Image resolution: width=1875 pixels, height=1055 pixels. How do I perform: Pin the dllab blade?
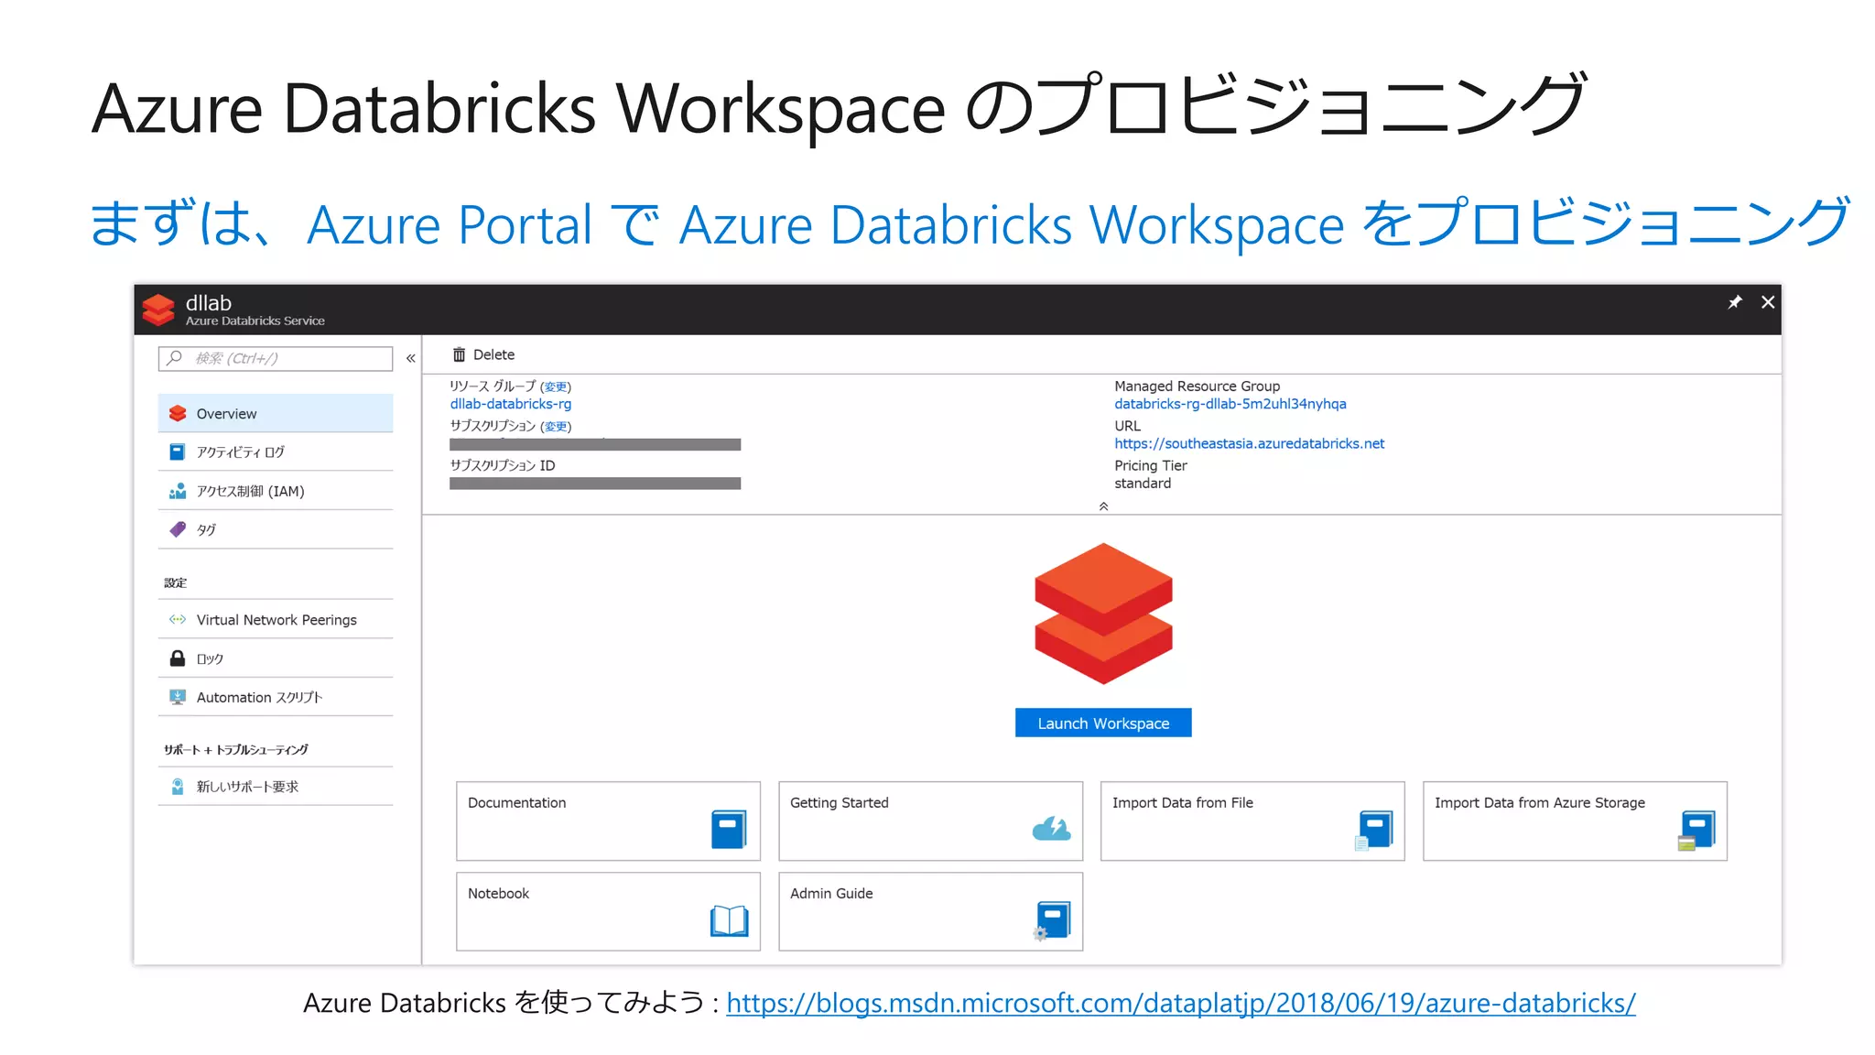click(1734, 302)
